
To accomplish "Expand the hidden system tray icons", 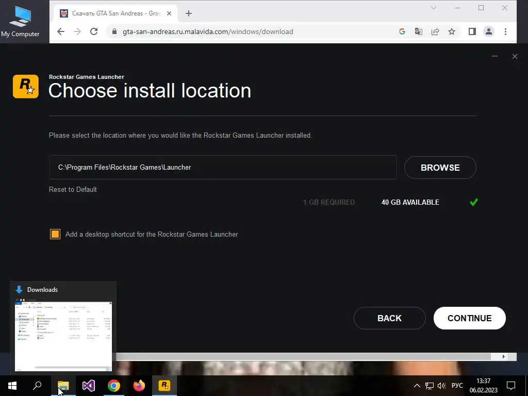I will click(x=417, y=386).
